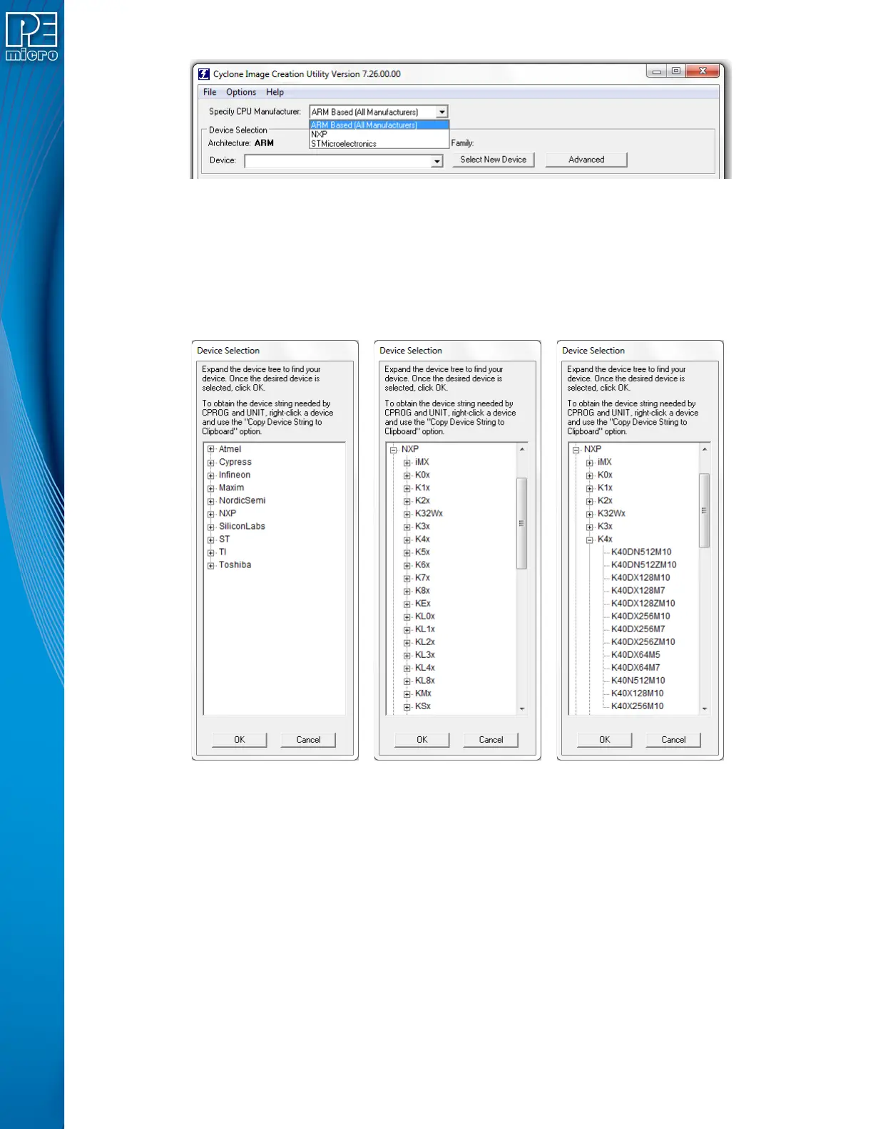Select device K40X256M10
Image resolution: width=873 pixels, height=1129 pixels.
(x=637, y=706)
